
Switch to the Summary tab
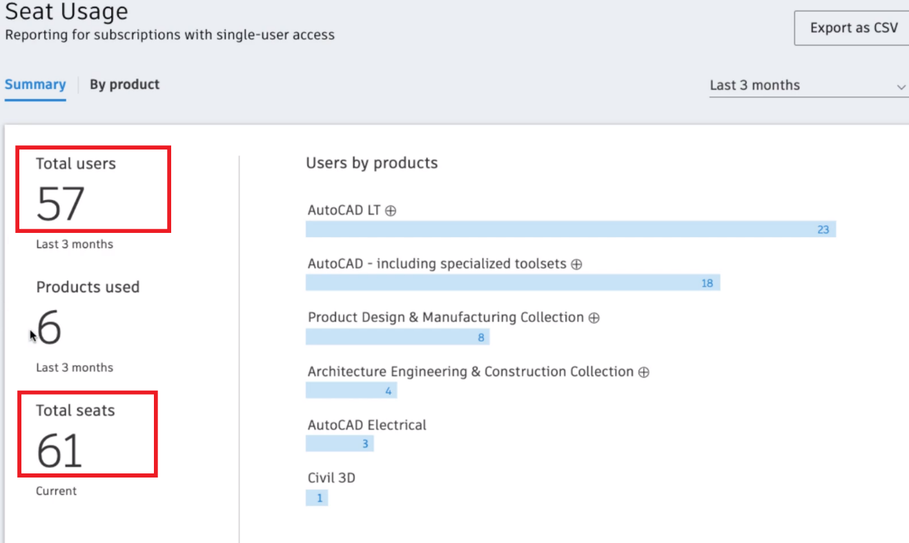pyautogui.click(x=35, y=85)
